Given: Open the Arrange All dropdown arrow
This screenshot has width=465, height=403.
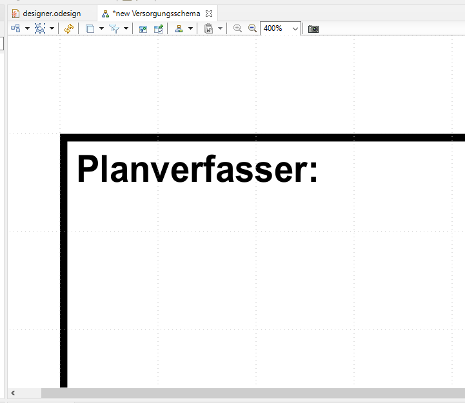Looking at the screenshot, I should coord(27,28).
